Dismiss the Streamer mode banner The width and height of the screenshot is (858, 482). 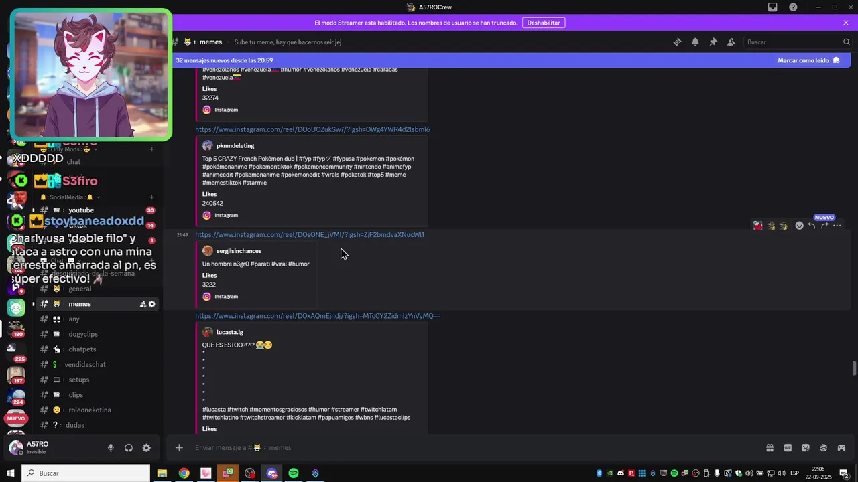846,23
